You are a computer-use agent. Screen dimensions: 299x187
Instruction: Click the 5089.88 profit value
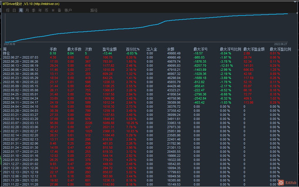point(109,123)
